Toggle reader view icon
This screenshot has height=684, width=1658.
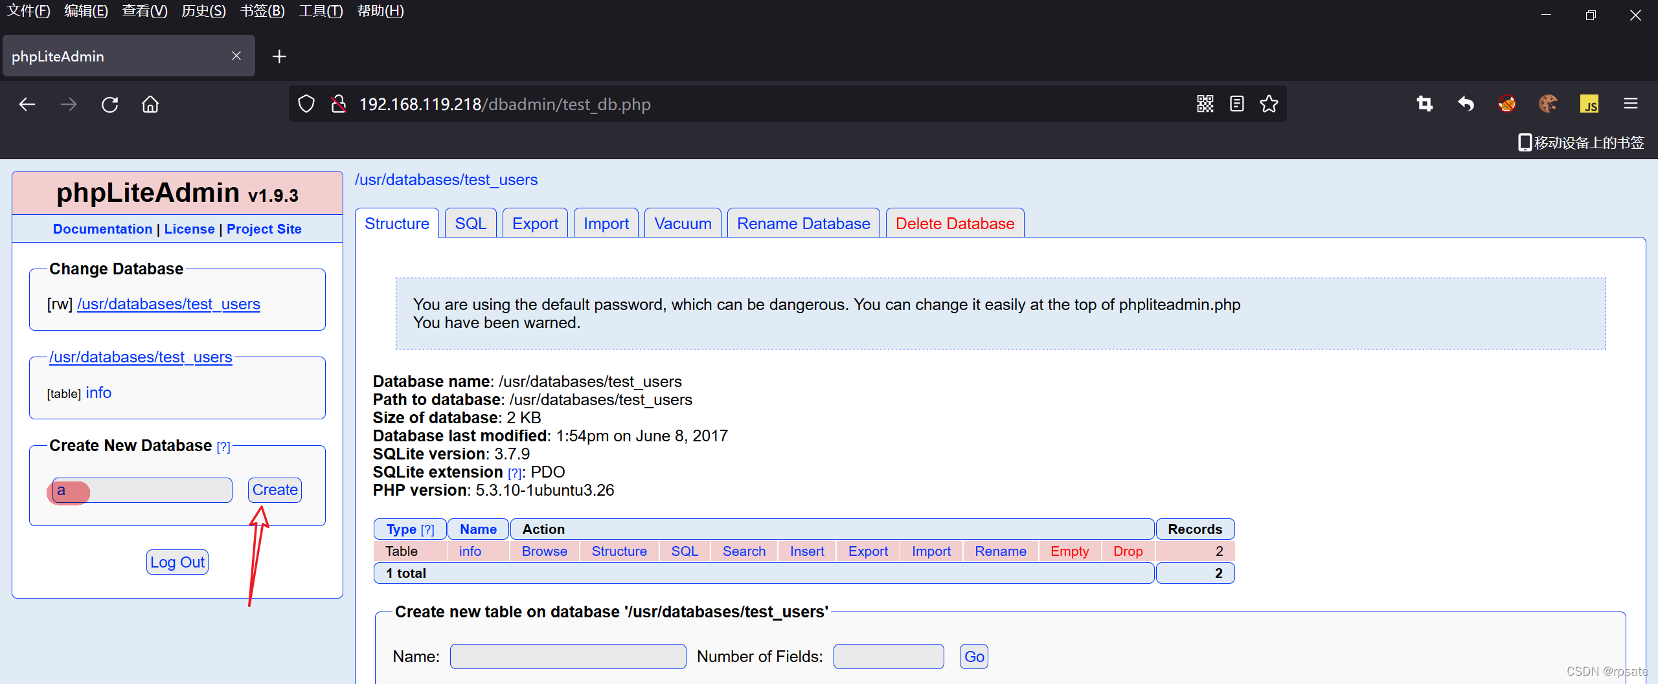point(1237,104)
